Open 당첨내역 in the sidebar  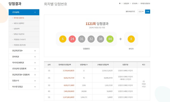16,29
